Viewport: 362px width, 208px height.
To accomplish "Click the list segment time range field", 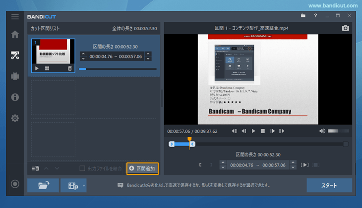I will [x=116, y=56].
